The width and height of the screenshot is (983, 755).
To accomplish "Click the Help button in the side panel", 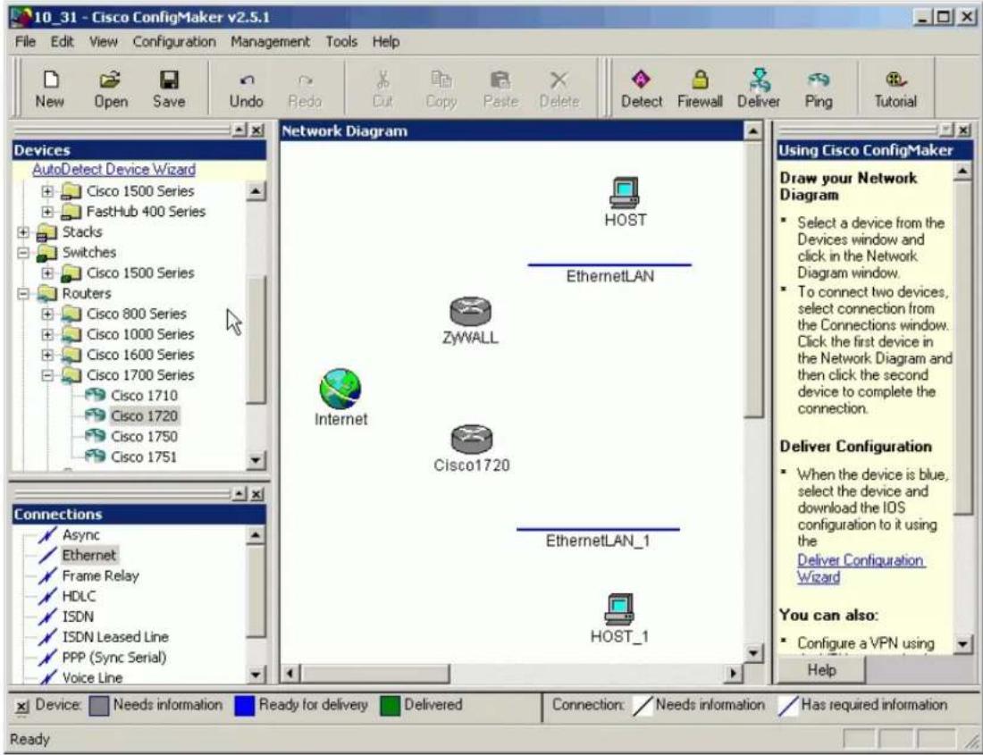I will [821, 670].
